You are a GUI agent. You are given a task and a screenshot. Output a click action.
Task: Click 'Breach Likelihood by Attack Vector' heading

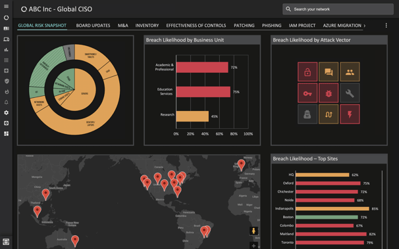tap(311, 40)
